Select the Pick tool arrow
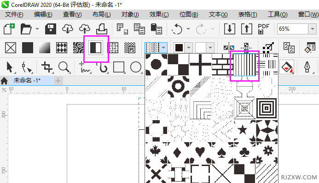 pos(10,67)
